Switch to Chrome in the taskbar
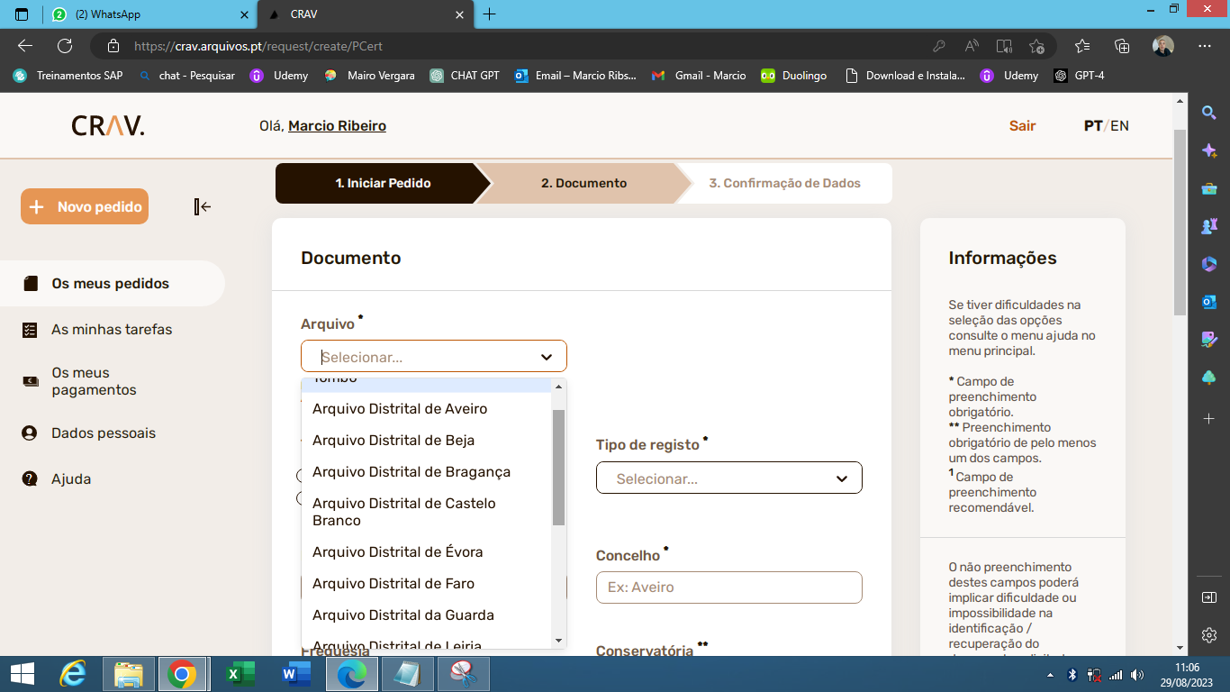This screenshot has width=1230, height=692. click(182, 674)
